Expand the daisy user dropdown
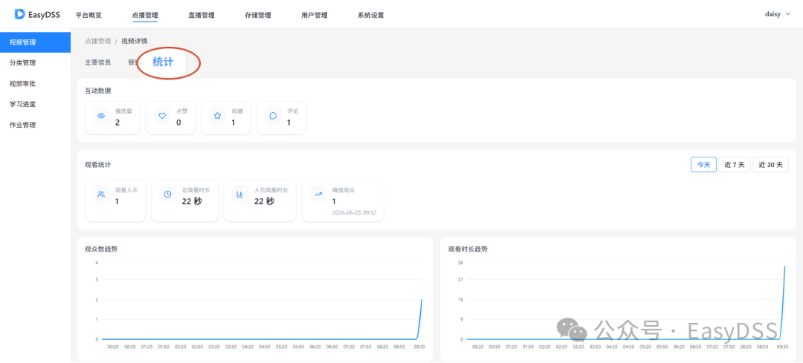803x363 pixels. click(777, 14)
